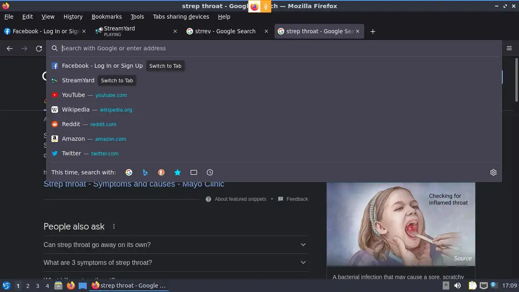Open the Bookmarks menu
The width and height of the screenshot is (519, 292).
tap(107, 17)
